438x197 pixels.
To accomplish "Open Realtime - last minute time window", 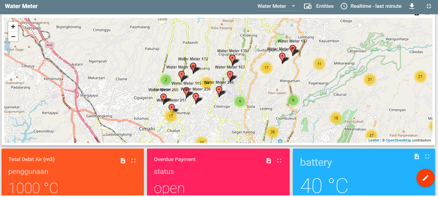I will click(371, 6).
